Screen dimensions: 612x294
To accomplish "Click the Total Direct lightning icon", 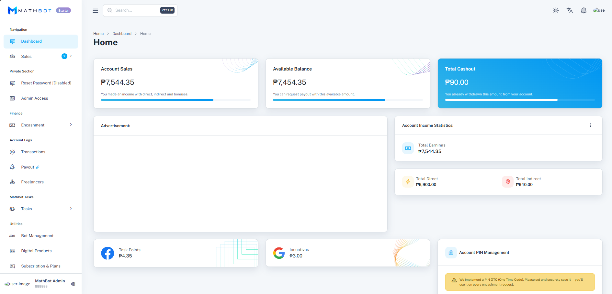I will point(408,182).
